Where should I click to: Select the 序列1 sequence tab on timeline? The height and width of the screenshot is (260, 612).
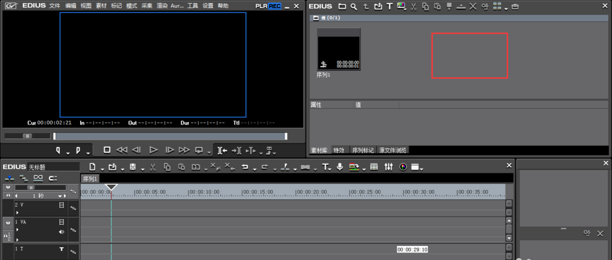(x=90, y=179)
